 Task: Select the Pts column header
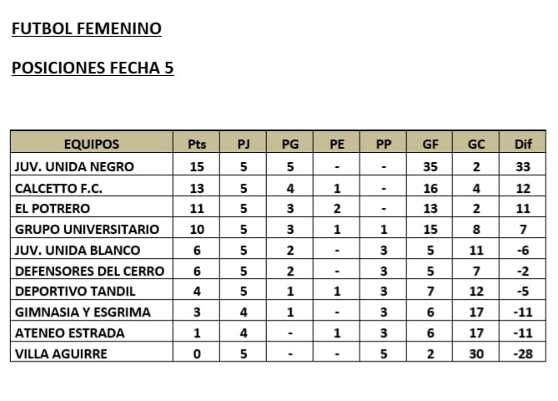(197, 145)
